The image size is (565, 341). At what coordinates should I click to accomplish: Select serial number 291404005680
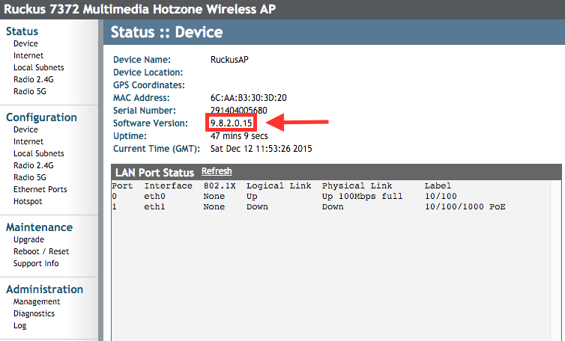239,111
